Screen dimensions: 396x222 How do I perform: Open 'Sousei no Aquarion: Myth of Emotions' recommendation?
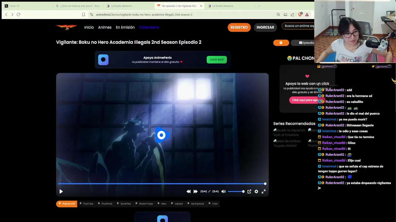289,133
